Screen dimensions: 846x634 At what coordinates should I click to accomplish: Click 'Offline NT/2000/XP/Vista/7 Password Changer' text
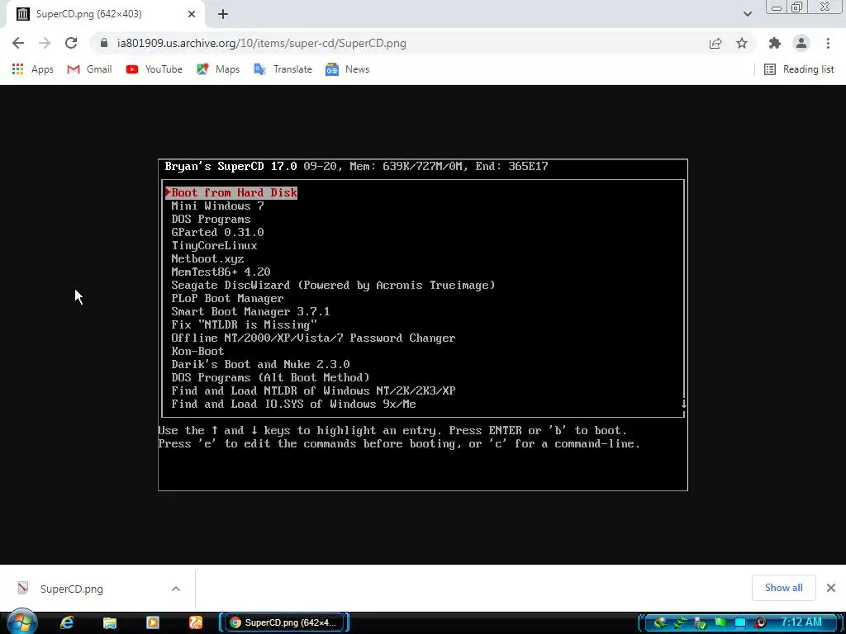(x=313, y=338)
